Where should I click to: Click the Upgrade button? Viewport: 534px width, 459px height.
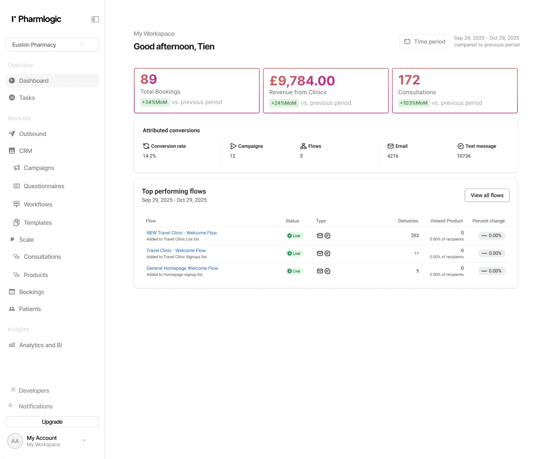coord(52,422)
